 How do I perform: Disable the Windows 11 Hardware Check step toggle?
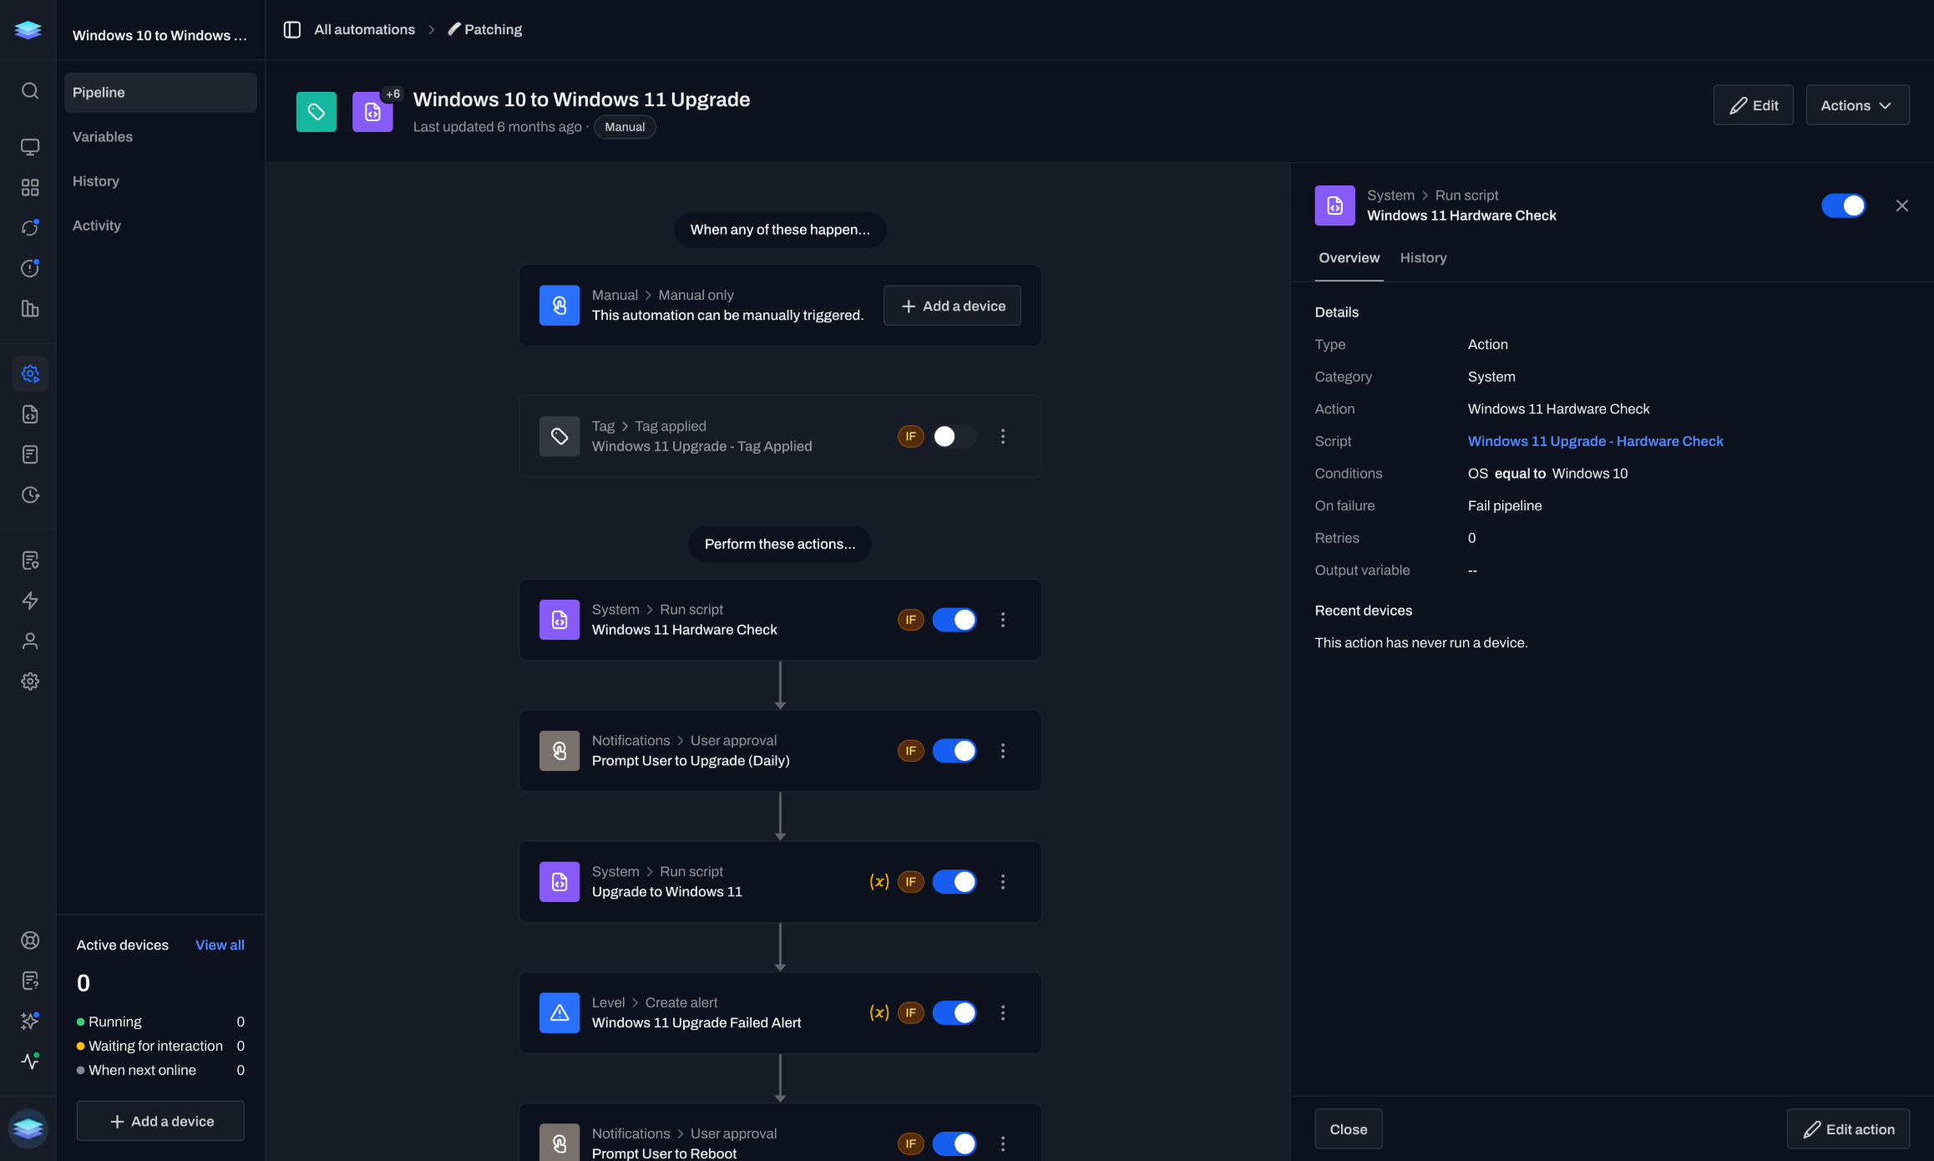(954, 620)
